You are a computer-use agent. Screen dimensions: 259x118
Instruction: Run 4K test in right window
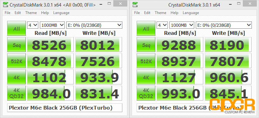tap(146, 77)
